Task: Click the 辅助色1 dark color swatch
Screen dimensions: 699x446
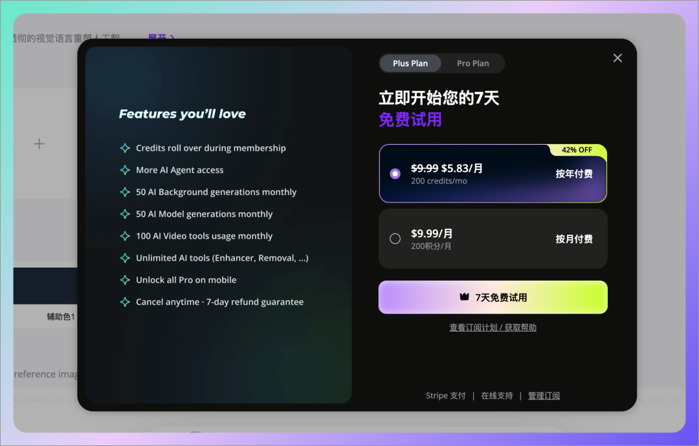Action: click(45, 286)
